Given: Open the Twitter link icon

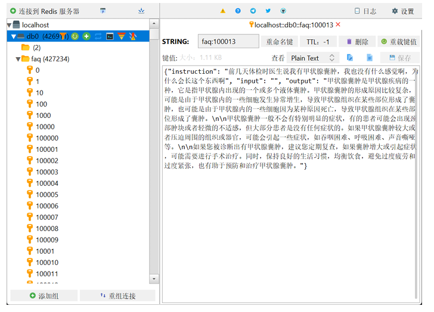Looking at the screenshot, I should click(268, 11).
